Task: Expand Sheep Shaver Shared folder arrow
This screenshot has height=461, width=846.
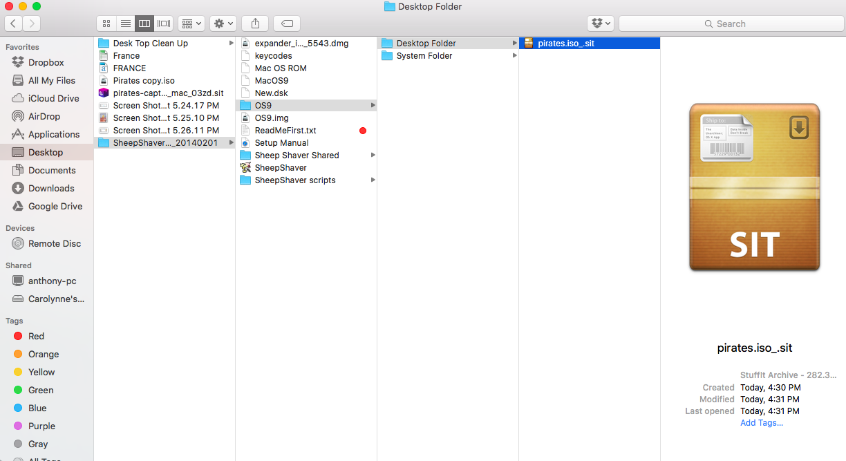Action: pyautogui.click(x=373, y=155)
